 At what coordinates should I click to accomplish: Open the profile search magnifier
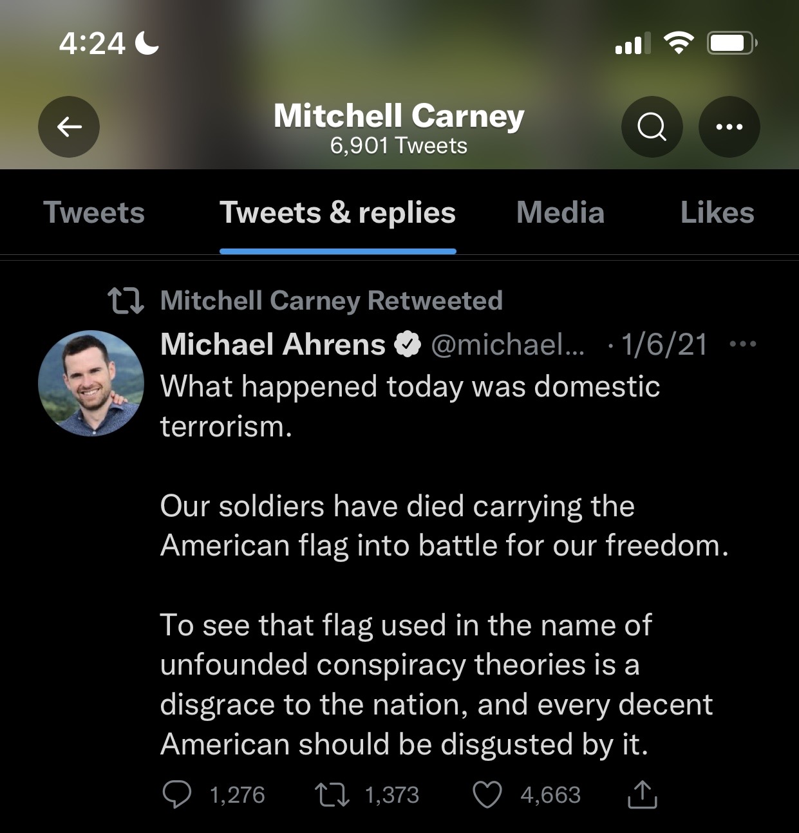tap(652, 127)
